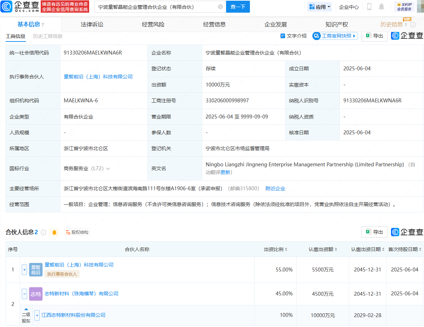Screen dimensions: 424x327
Task: Open 股权结构 view
Action: click(x=77, y=232)
